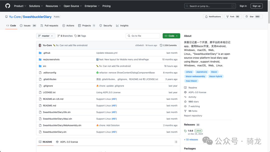Viewport: 270px width, 152px height.
Task: Switch to the Pull requests tab
Action: click(x=49, y=26)
